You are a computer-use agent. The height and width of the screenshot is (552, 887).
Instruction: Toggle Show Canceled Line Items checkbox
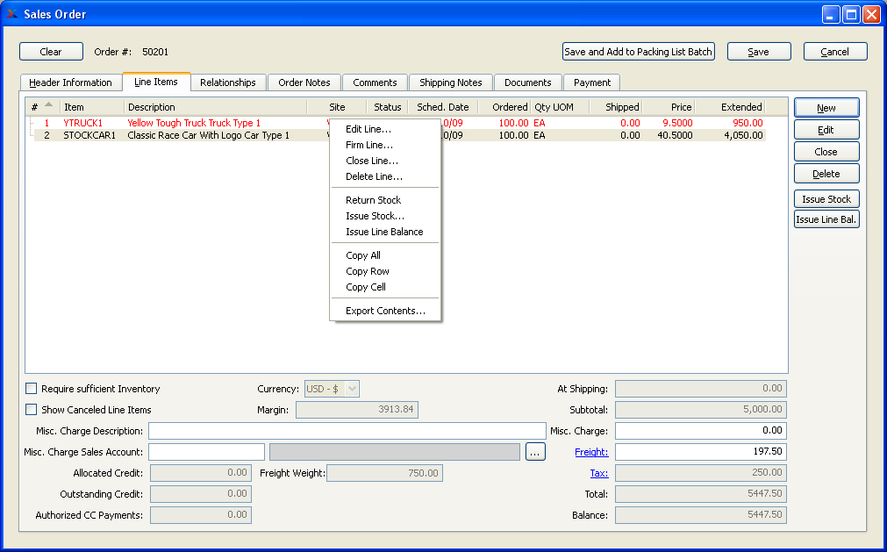coord(32,410)
